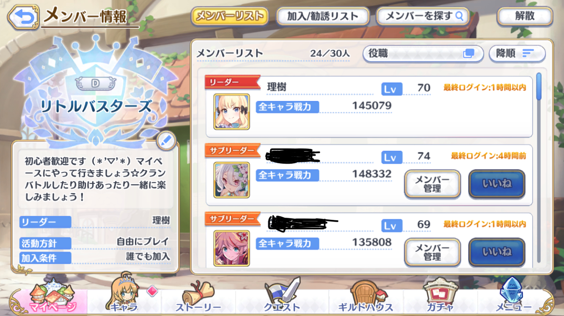
Task: Open 役職 sort criteria dropdown
Action: pos(423,54)
